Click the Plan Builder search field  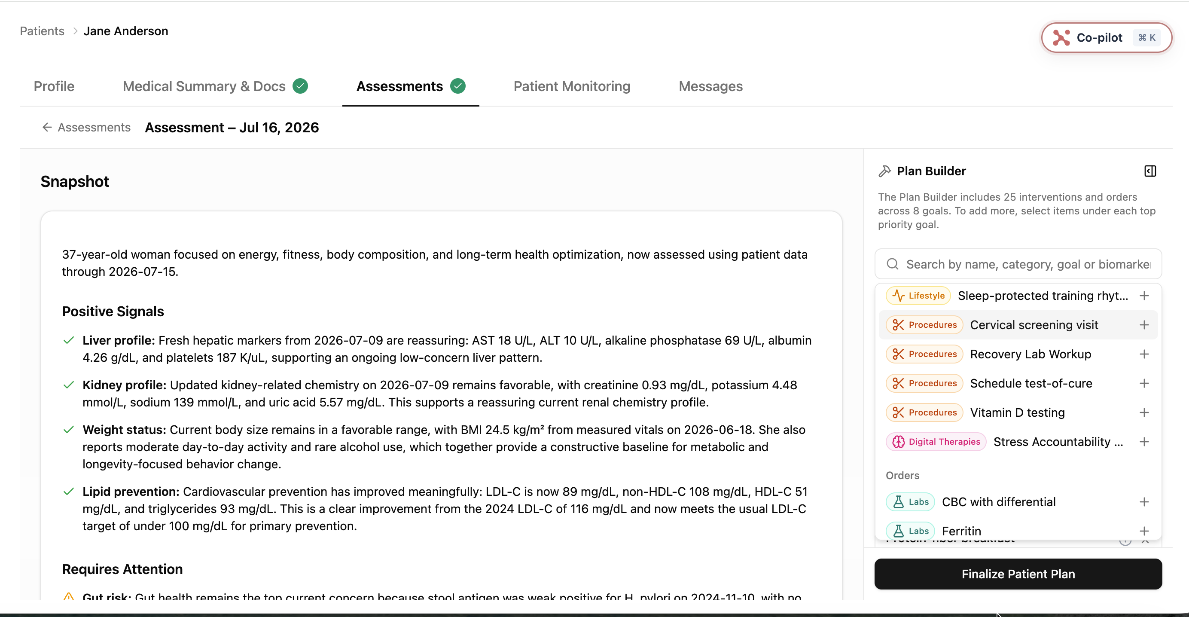(1018, 264)
